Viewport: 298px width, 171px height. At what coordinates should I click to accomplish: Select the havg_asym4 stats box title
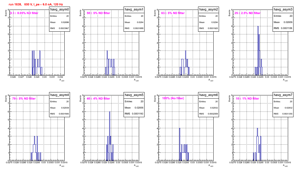coord(60,95)
